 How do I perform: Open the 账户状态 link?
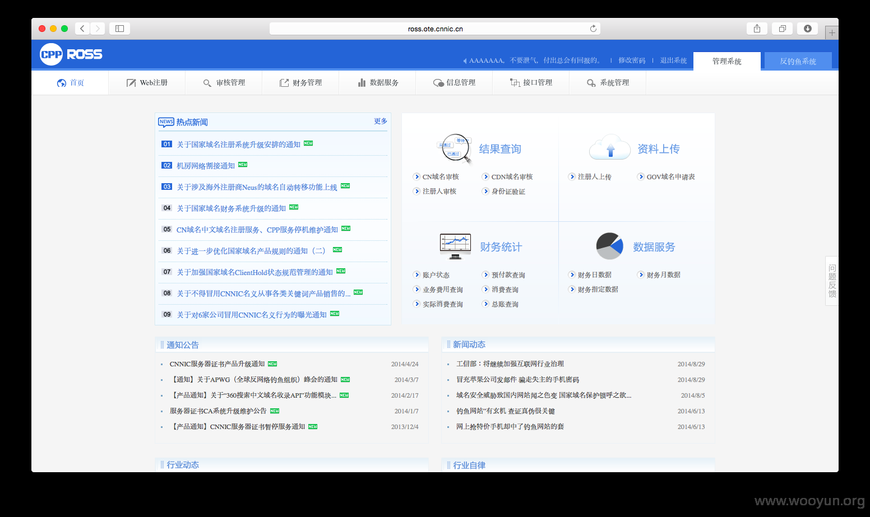[436, 275]
